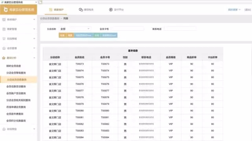Switch to the 商家维护 tab
Image resolution: width=252 pixels, height=141 pixels.
tap(56, 10)
